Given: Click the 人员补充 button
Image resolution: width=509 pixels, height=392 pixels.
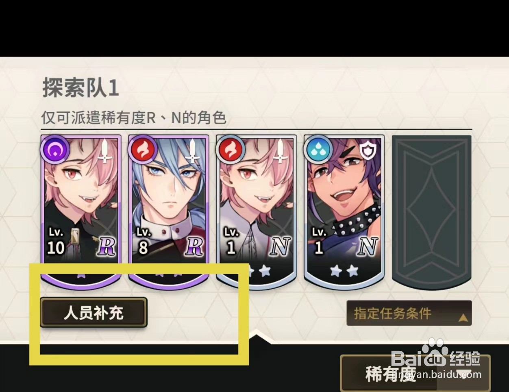Looking at the screenshot, I should [x=94, y=313].
